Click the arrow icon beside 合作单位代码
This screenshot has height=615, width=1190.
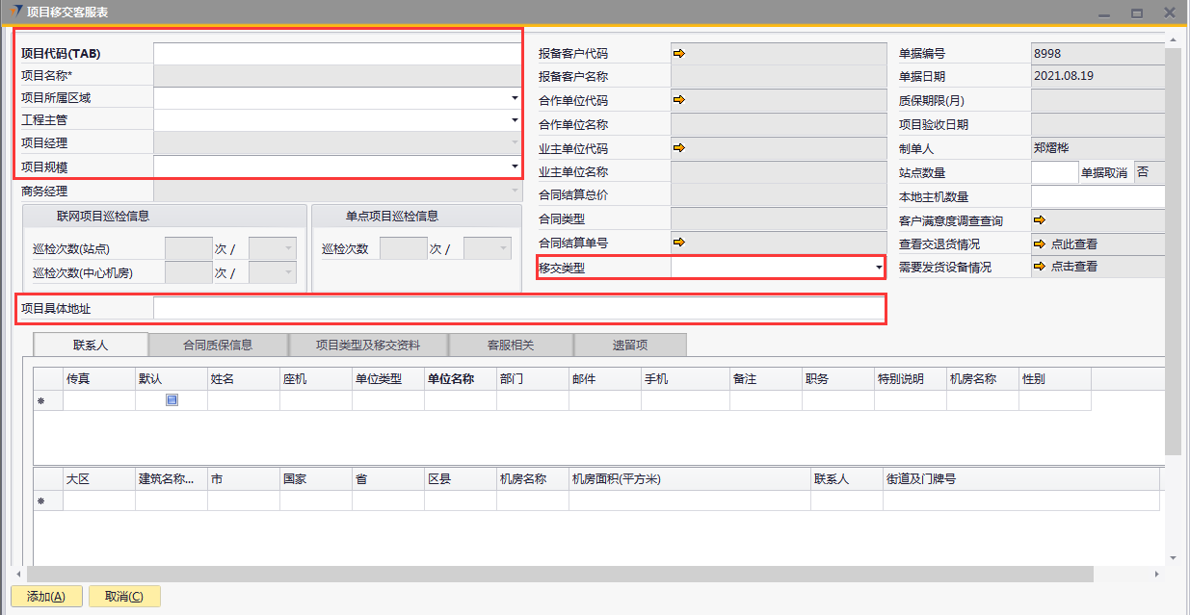678,100
